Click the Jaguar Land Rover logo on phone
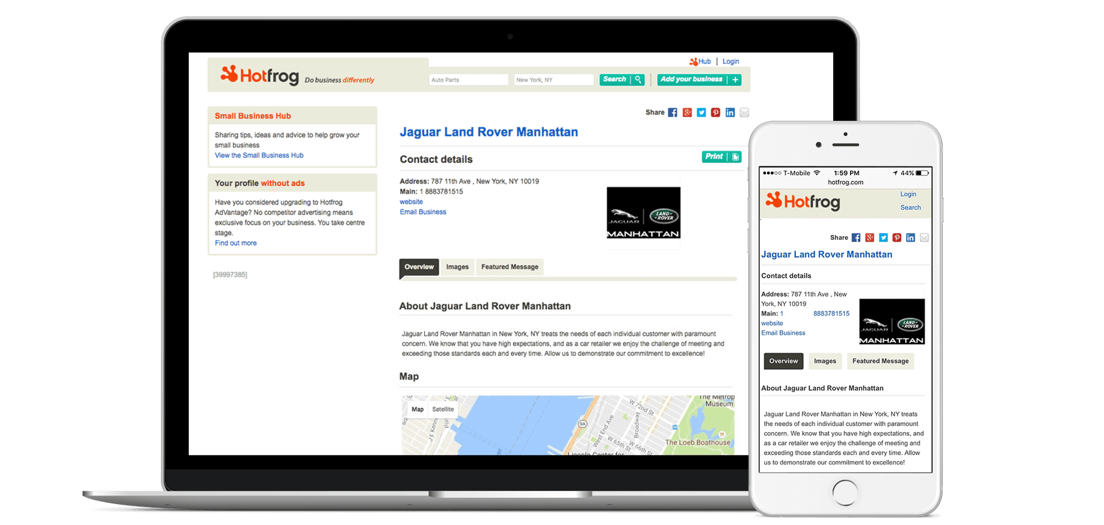This screenshot has width=1104, height=525. click(892, 322)
